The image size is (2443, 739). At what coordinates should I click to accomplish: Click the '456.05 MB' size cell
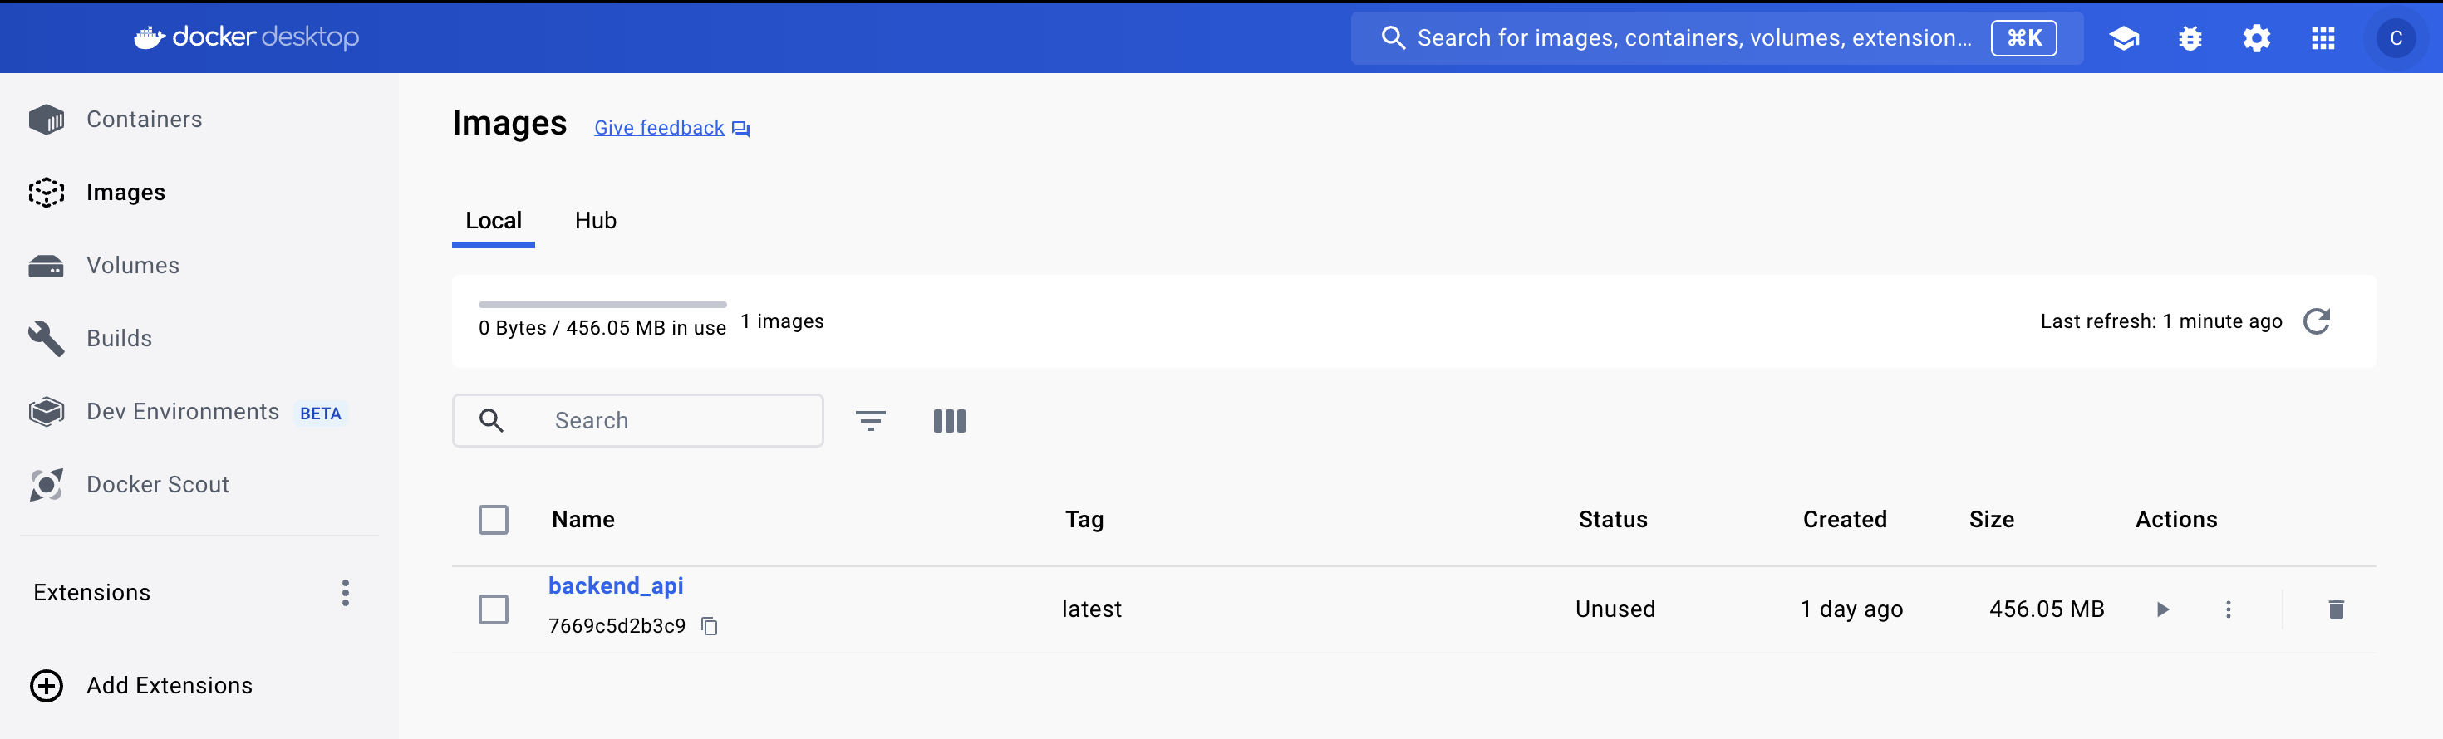pos(2047,609)
